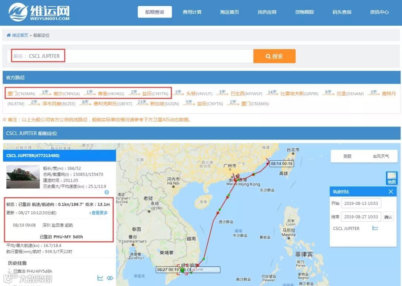Follow the 维运首页 breadcrumb link
402x286 pixels.
pyautogui.click(x=20, y=35)
